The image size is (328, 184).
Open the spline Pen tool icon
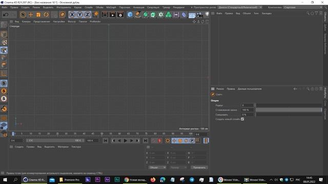click(x=138, y=15)
